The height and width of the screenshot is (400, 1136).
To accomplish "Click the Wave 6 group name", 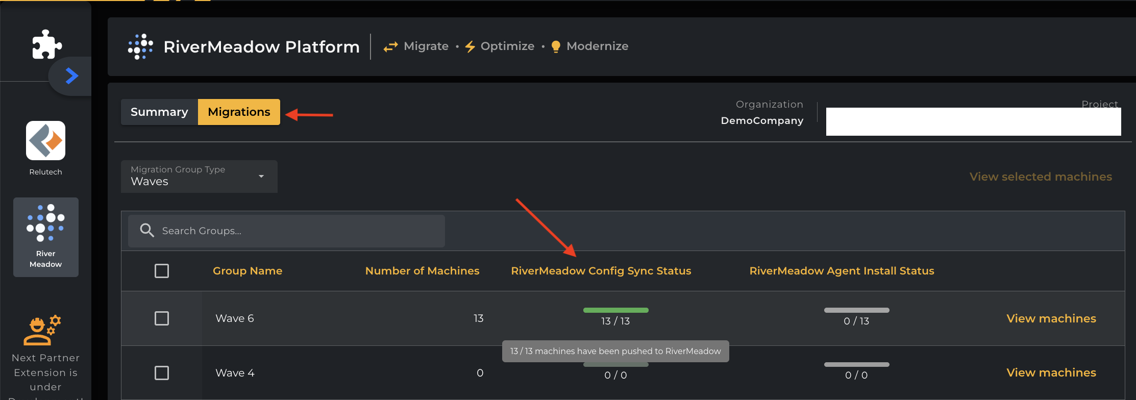I will (235, 318).
